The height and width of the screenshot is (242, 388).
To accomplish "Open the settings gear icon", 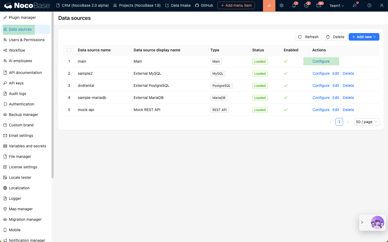I will 282,6.
